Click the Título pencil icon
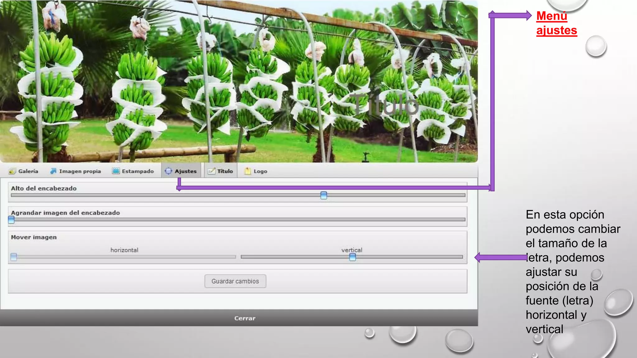Image resolution: width=637 pixels, height=358 pixels. pyautogui.click(x=212, y=171)
